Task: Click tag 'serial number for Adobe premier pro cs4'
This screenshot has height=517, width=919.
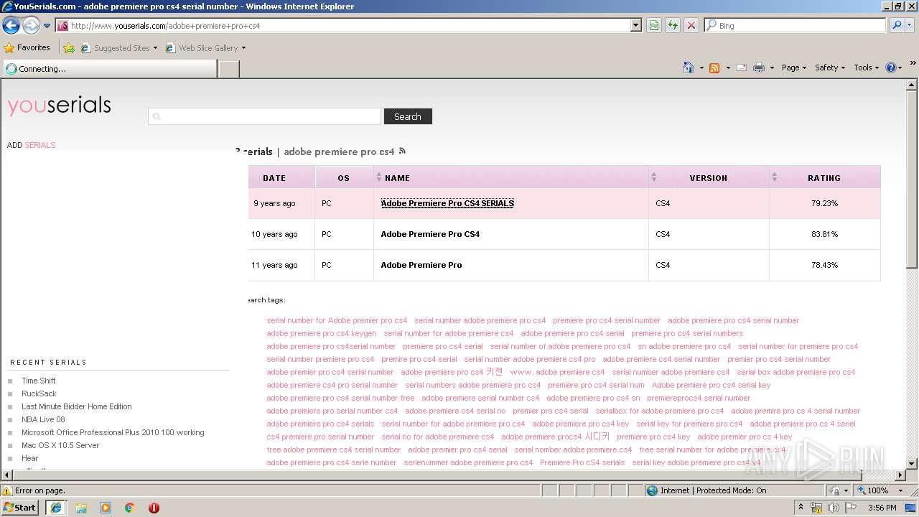Action: (337, 320)
